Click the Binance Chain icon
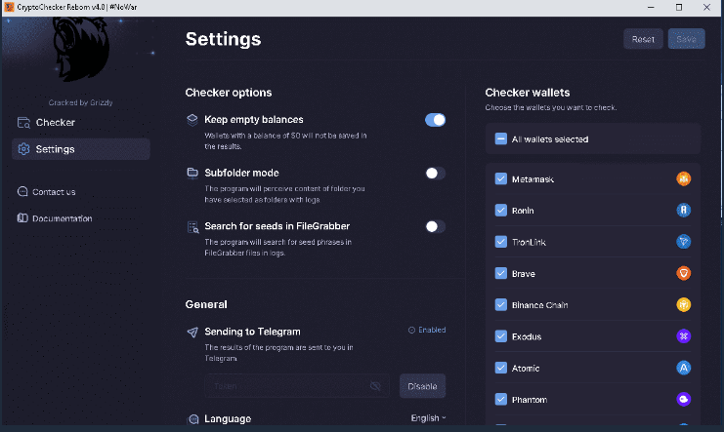 [x=684, y=305]
